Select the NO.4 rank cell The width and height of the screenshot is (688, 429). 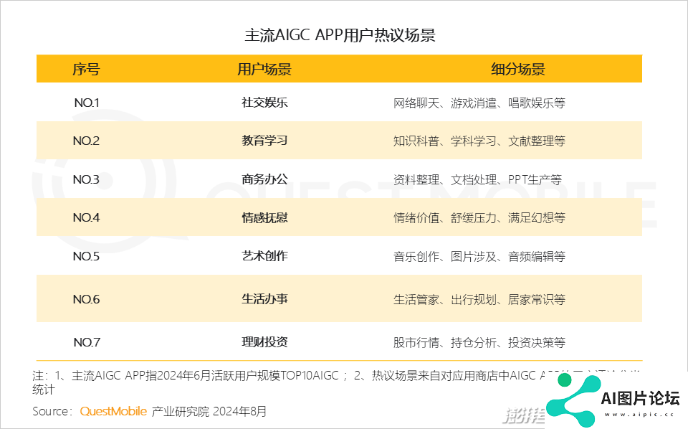pos(87,217)
